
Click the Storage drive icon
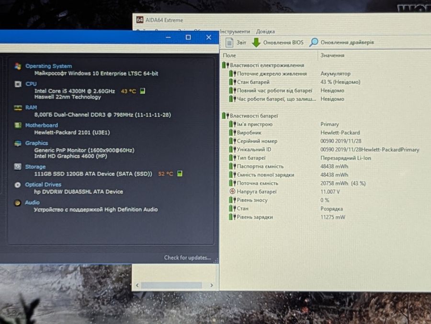pyautogui.click(x=18, y=167)
